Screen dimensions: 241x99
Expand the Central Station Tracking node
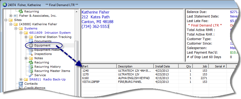click(x=26, y=37)
